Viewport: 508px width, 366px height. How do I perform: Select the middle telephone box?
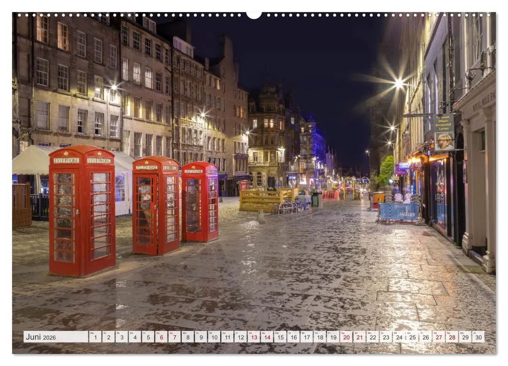pyautogui.click(x=155, y=208)
